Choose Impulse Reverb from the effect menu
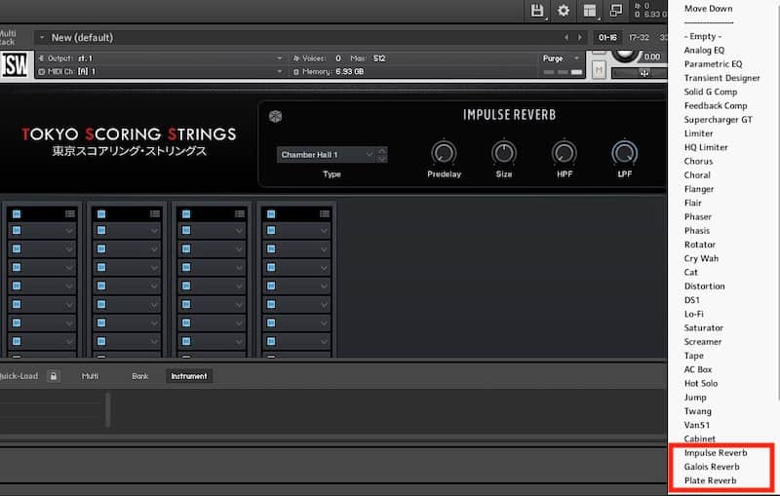This screenshot has width=780, height=496. [x=716, y=453]
